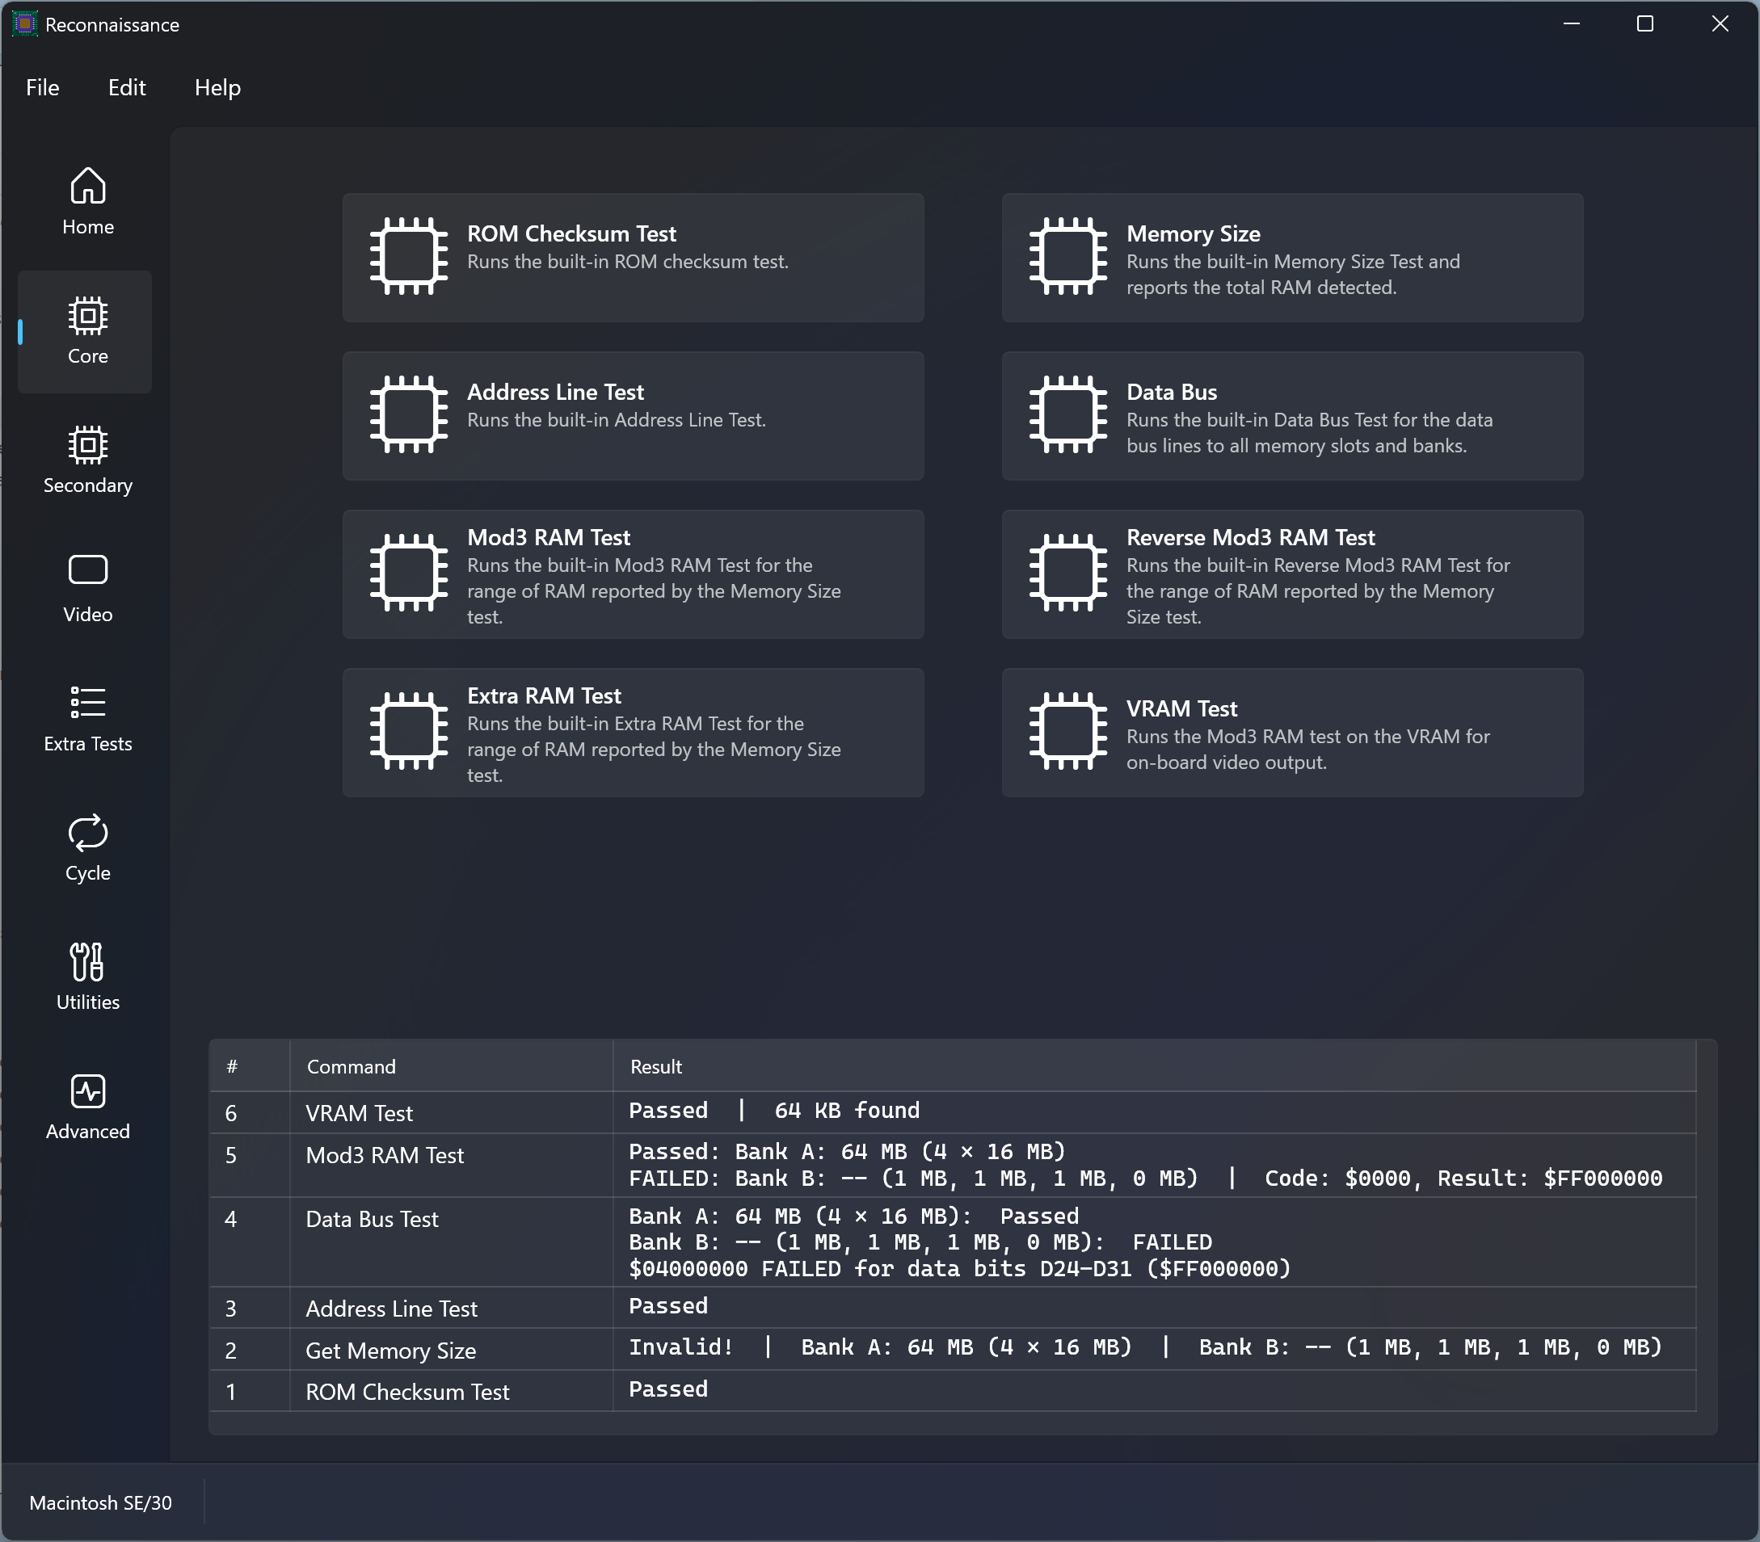The image size is (1760, 1542).
Task: Click the Command column header
Action: click(352, 1067)
